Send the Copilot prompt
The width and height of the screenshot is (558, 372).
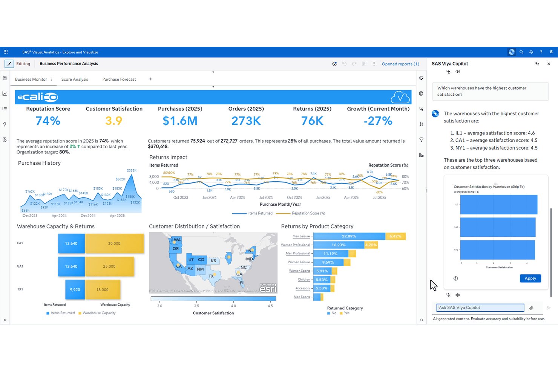point(549,308)
